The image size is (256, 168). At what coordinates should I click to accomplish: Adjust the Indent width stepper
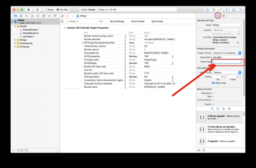[x=240, y=77]
